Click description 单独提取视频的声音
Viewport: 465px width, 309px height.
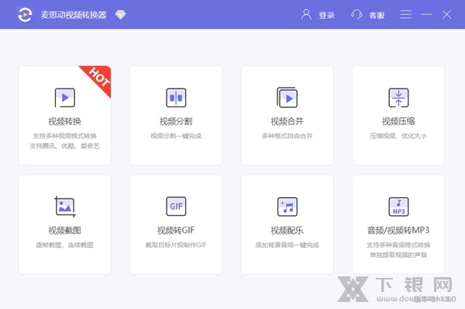398,255
